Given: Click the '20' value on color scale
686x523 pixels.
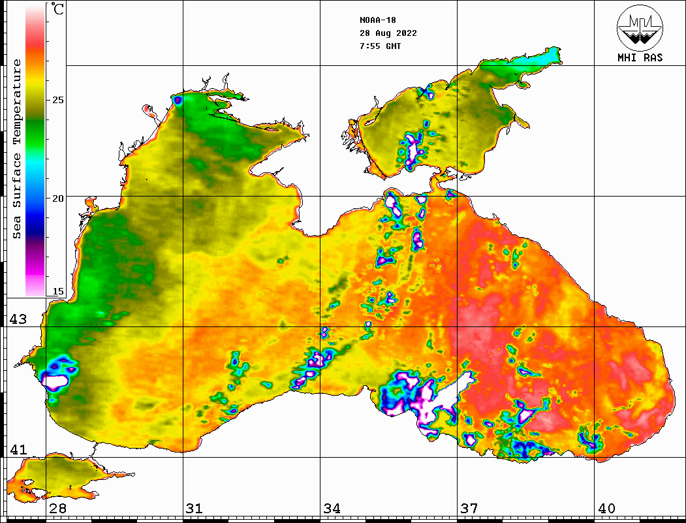Looking at the screenshot, I should 57,198.
